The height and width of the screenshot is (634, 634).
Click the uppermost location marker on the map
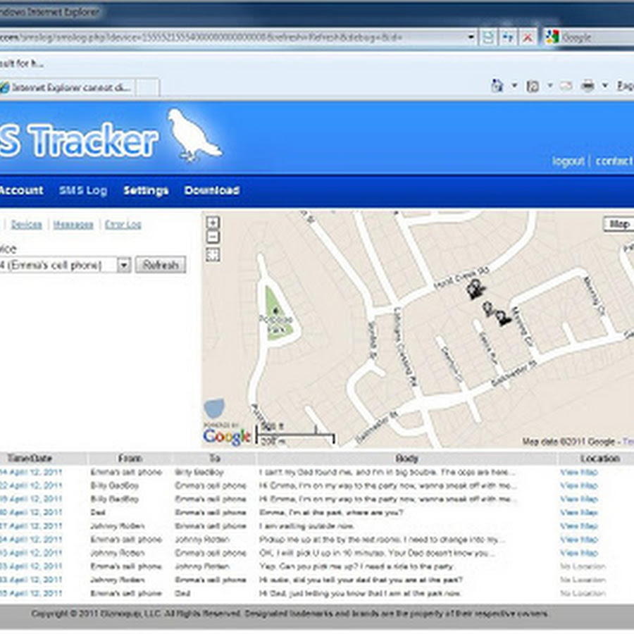point(476,289)
